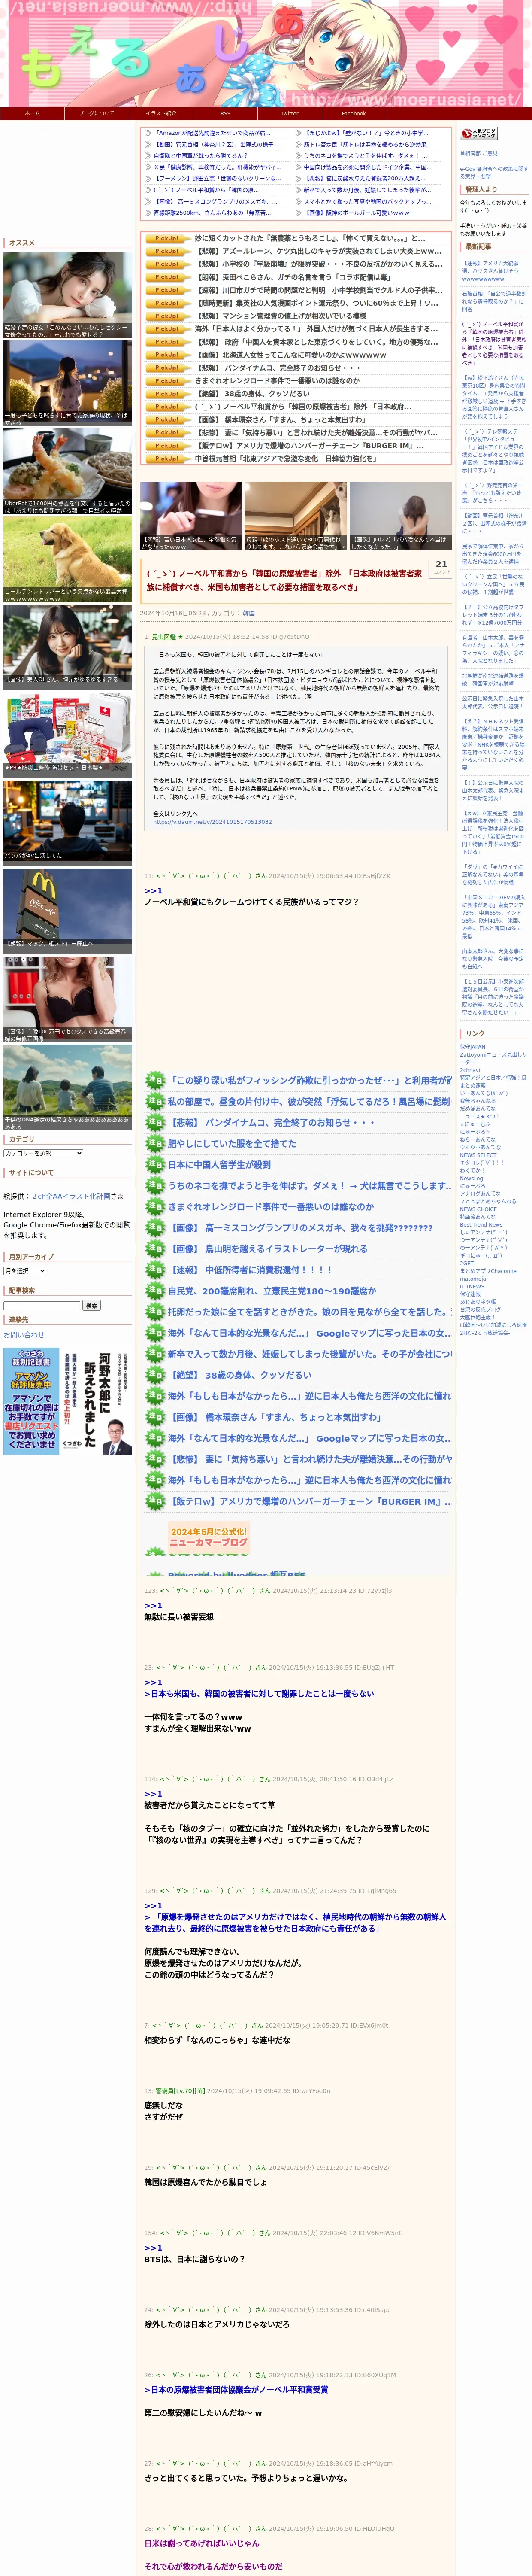Open the UberEats tempura sidebar thumbnail

[67, 470]
